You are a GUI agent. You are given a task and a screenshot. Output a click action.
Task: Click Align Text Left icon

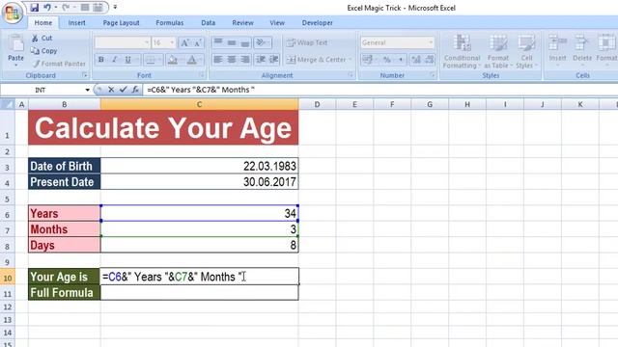218,60
